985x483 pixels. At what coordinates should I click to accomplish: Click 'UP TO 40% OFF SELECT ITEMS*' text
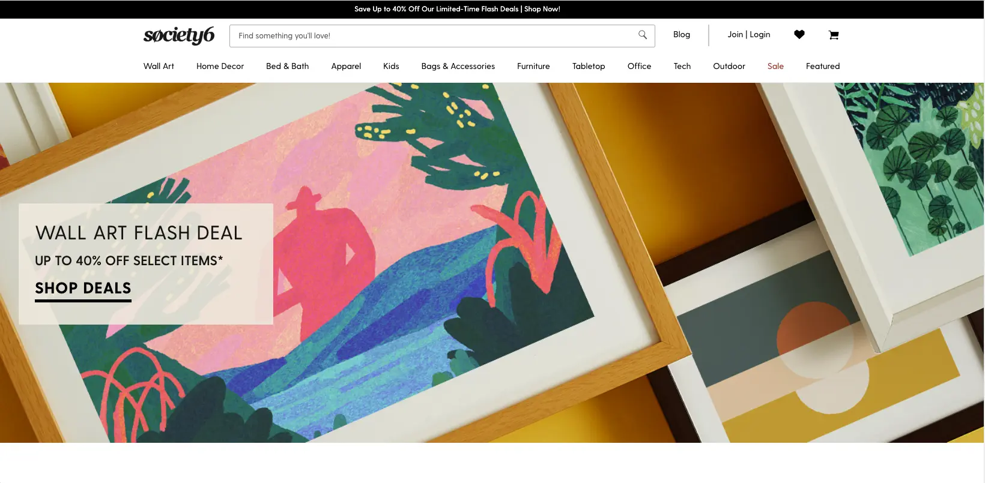point(129,260)
